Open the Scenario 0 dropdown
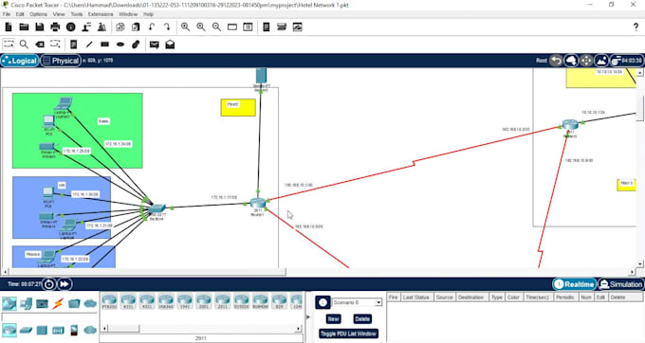 pos(357,302)
